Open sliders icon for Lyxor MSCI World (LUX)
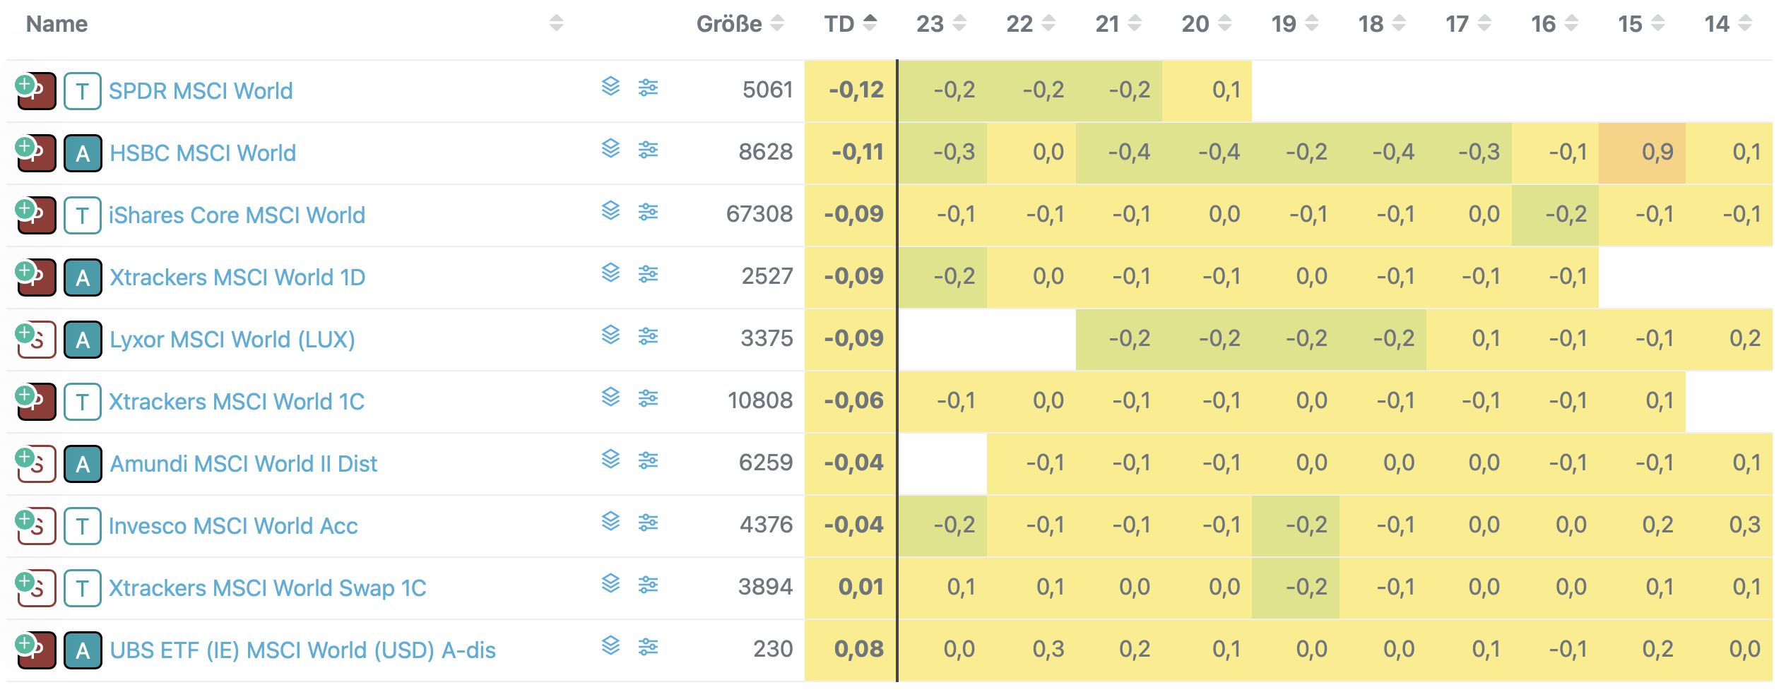Screen dimensions: 1786x692 tap(648, 336)
